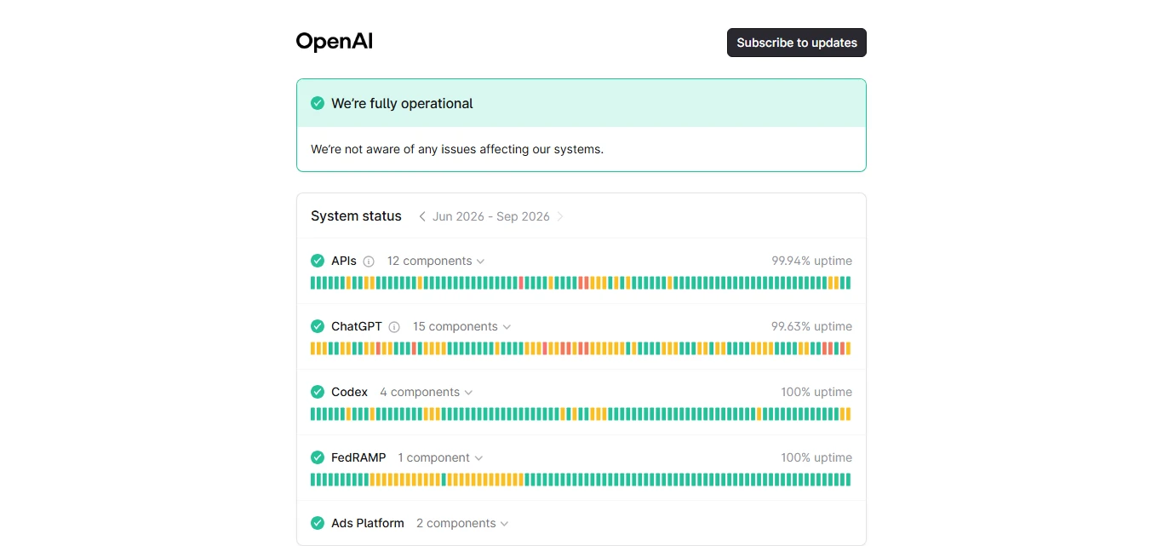Click the 100% uptime value for Codex

click(x=816, y=392)
